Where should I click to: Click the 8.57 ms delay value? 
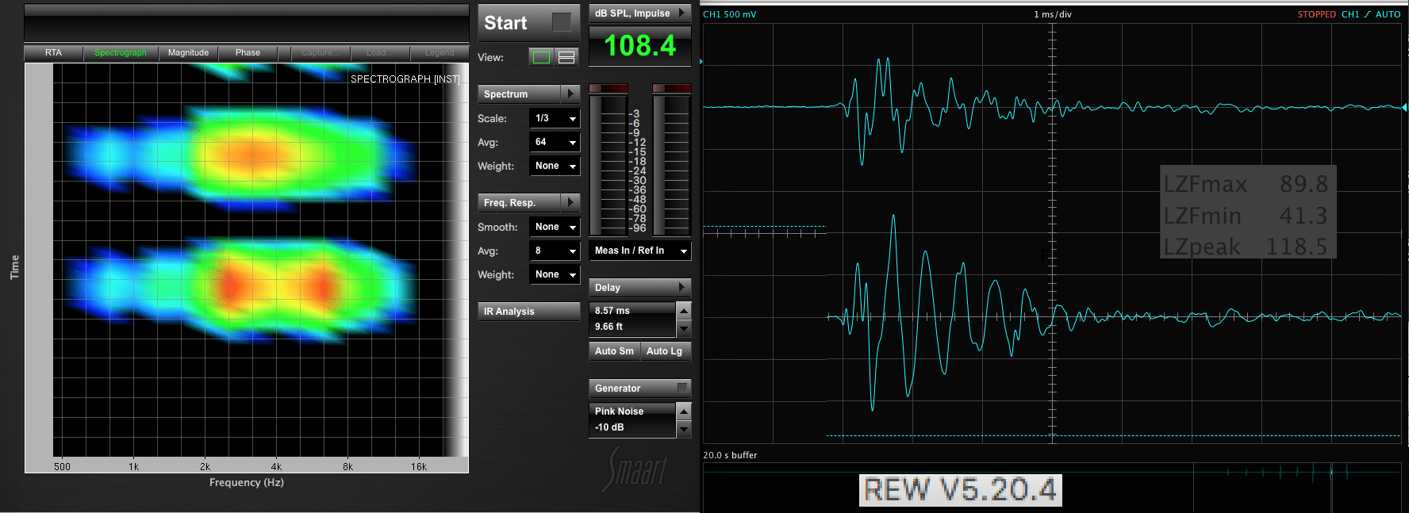(x=612, y=311)
